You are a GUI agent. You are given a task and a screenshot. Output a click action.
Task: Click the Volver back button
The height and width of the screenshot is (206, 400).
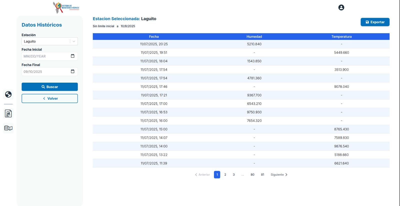tap(49, 98)
